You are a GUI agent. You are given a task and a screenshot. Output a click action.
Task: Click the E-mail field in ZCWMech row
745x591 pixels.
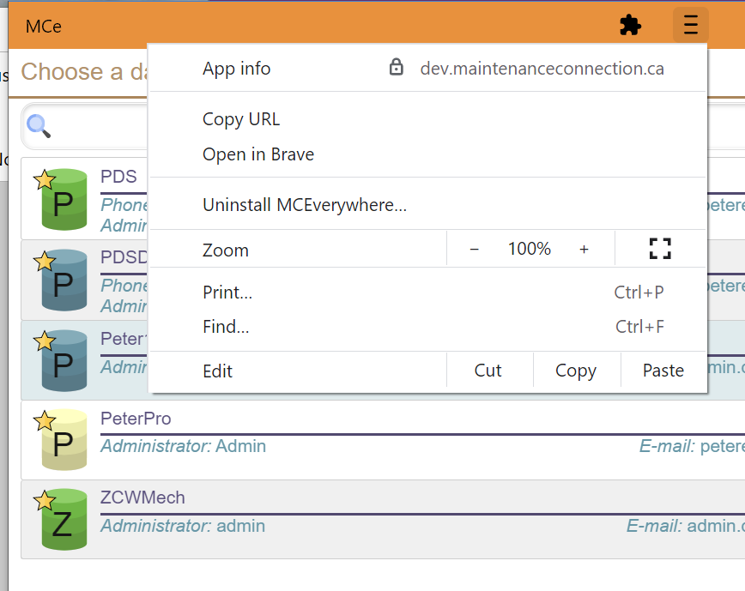(x=686, y=526)
